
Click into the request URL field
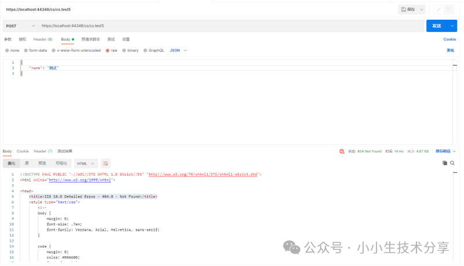[232, 26]
